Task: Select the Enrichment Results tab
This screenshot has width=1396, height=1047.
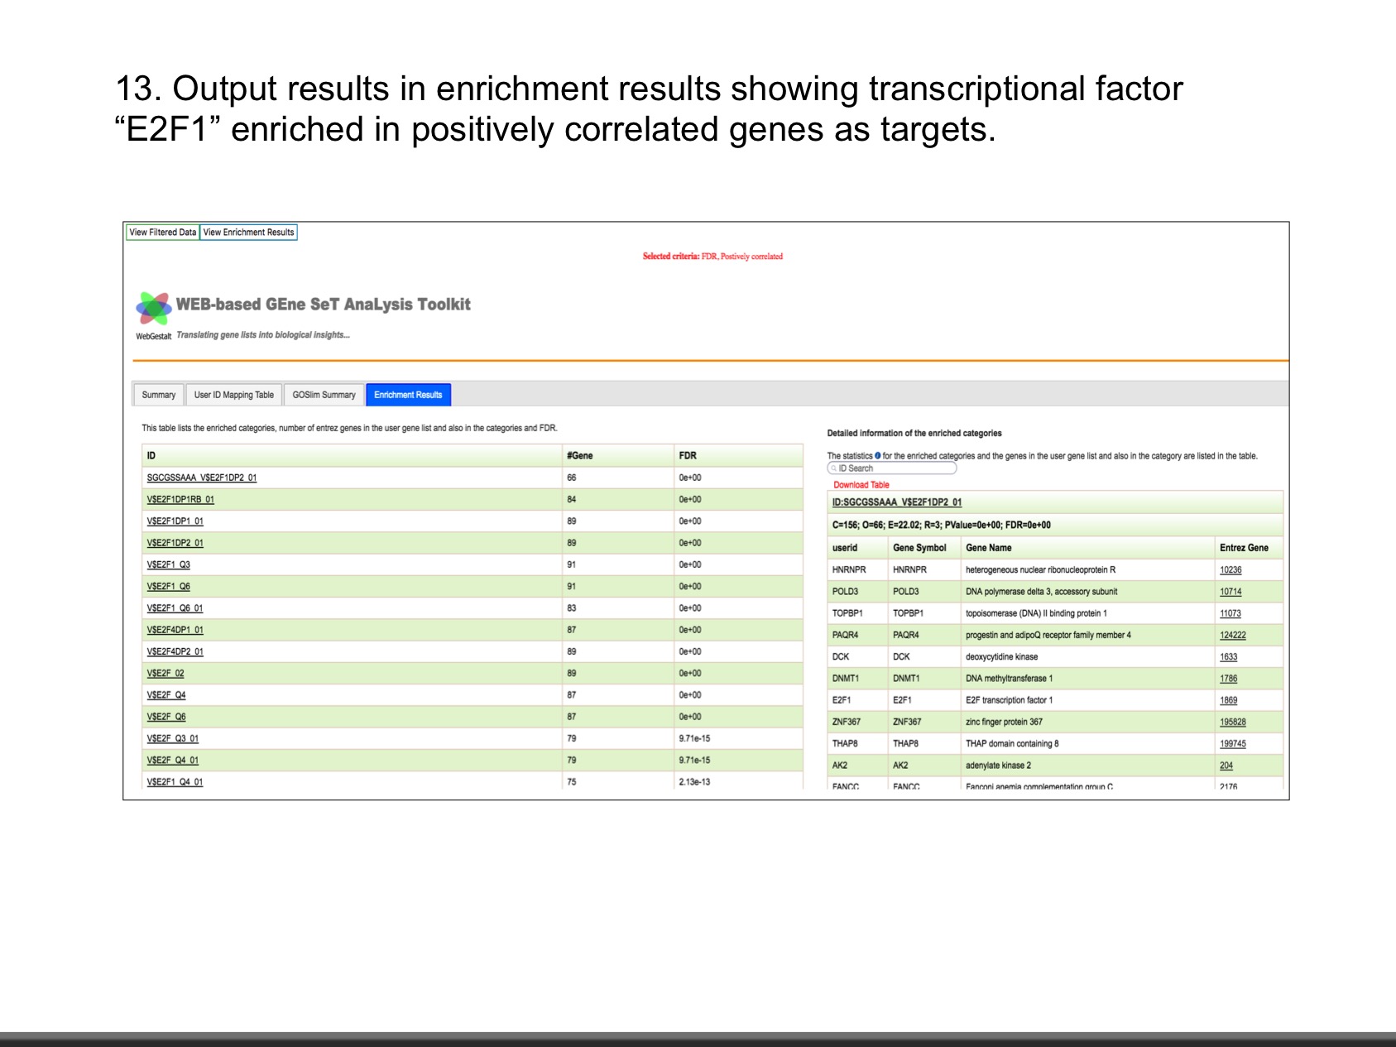Action: tap(408, 395)
